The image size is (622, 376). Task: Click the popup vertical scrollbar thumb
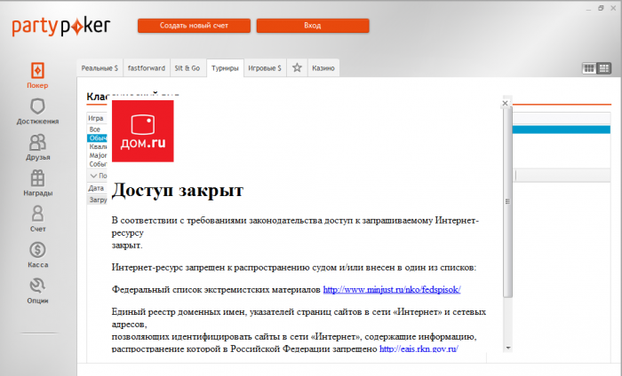click(507, 201)
